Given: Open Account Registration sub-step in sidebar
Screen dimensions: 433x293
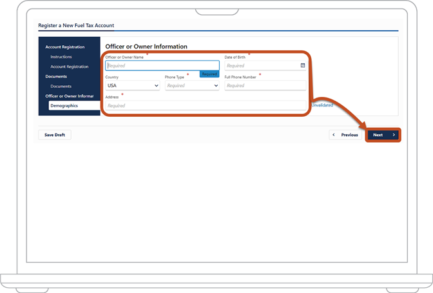Looking at the screenshot, I should [70, 66].
